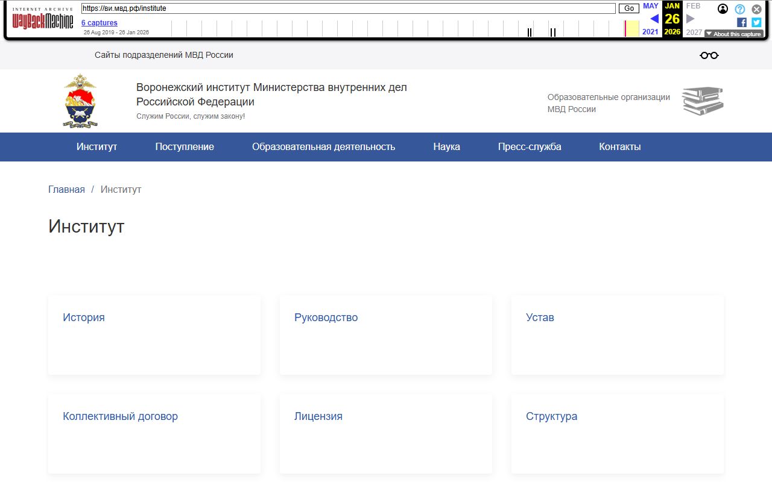Click the Главная breadcrumb link
The width and height of the screenshot is (772, 482).
[66, 190]
